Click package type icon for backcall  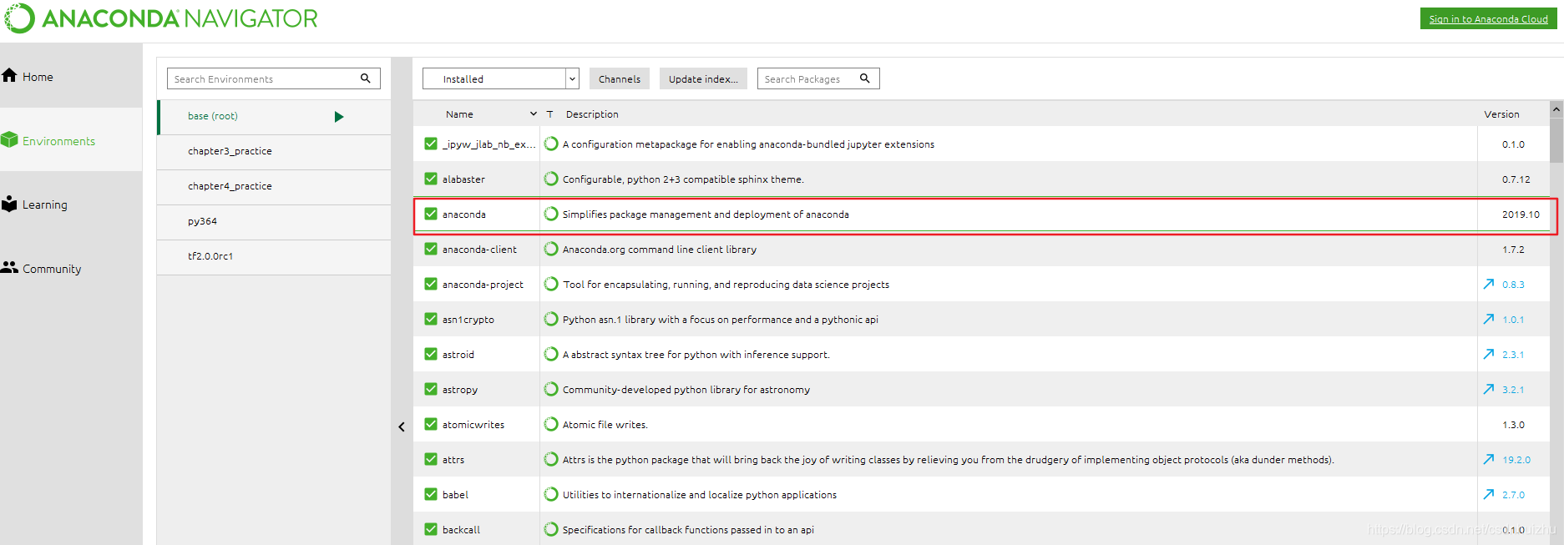[551, 529]
